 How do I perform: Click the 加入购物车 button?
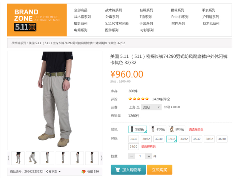(128, 169)
